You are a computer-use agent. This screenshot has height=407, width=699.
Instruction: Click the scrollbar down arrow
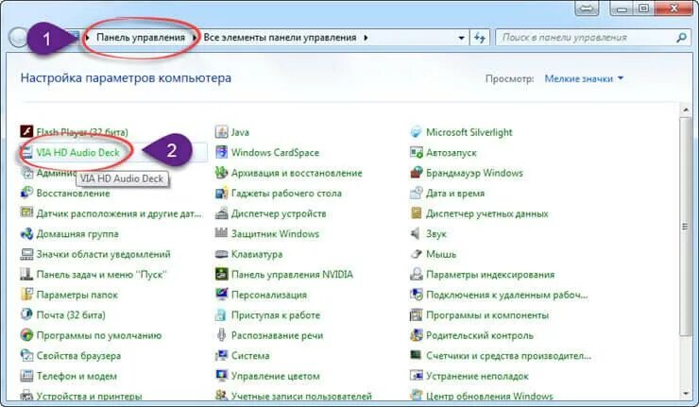(685, 393)
